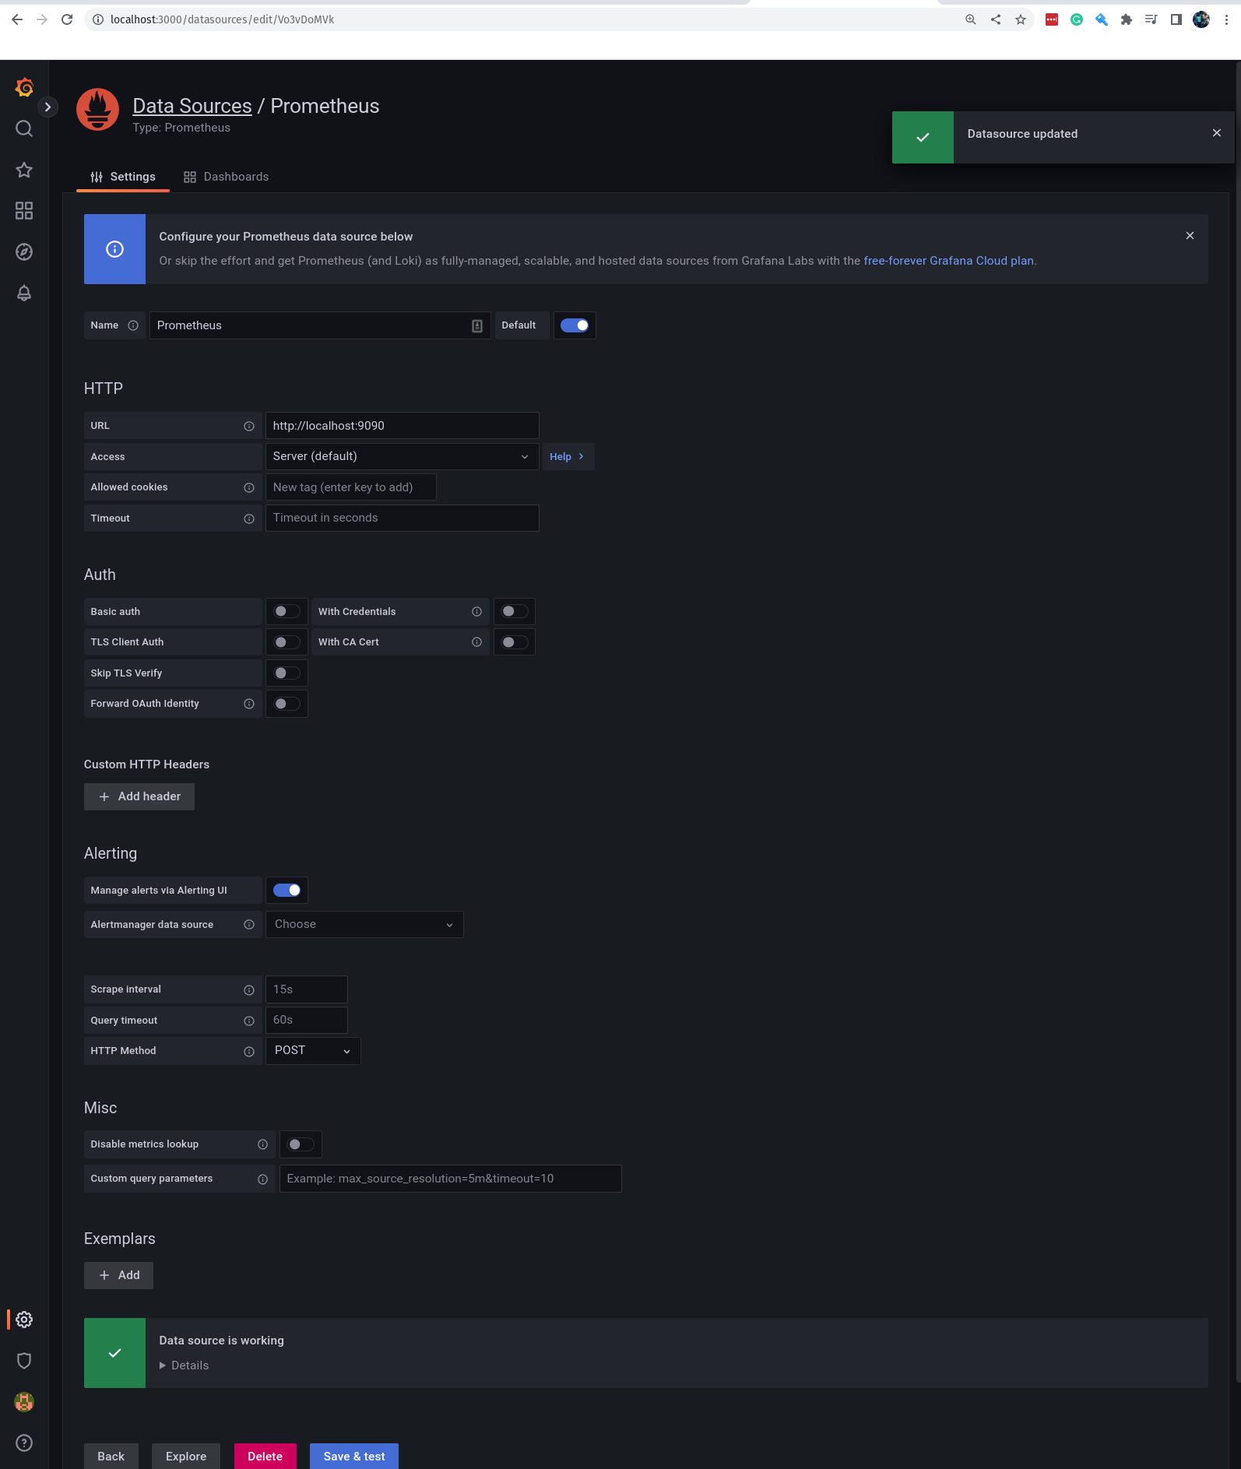Bookmark this page with the browser star

(x=1021, y=19)
